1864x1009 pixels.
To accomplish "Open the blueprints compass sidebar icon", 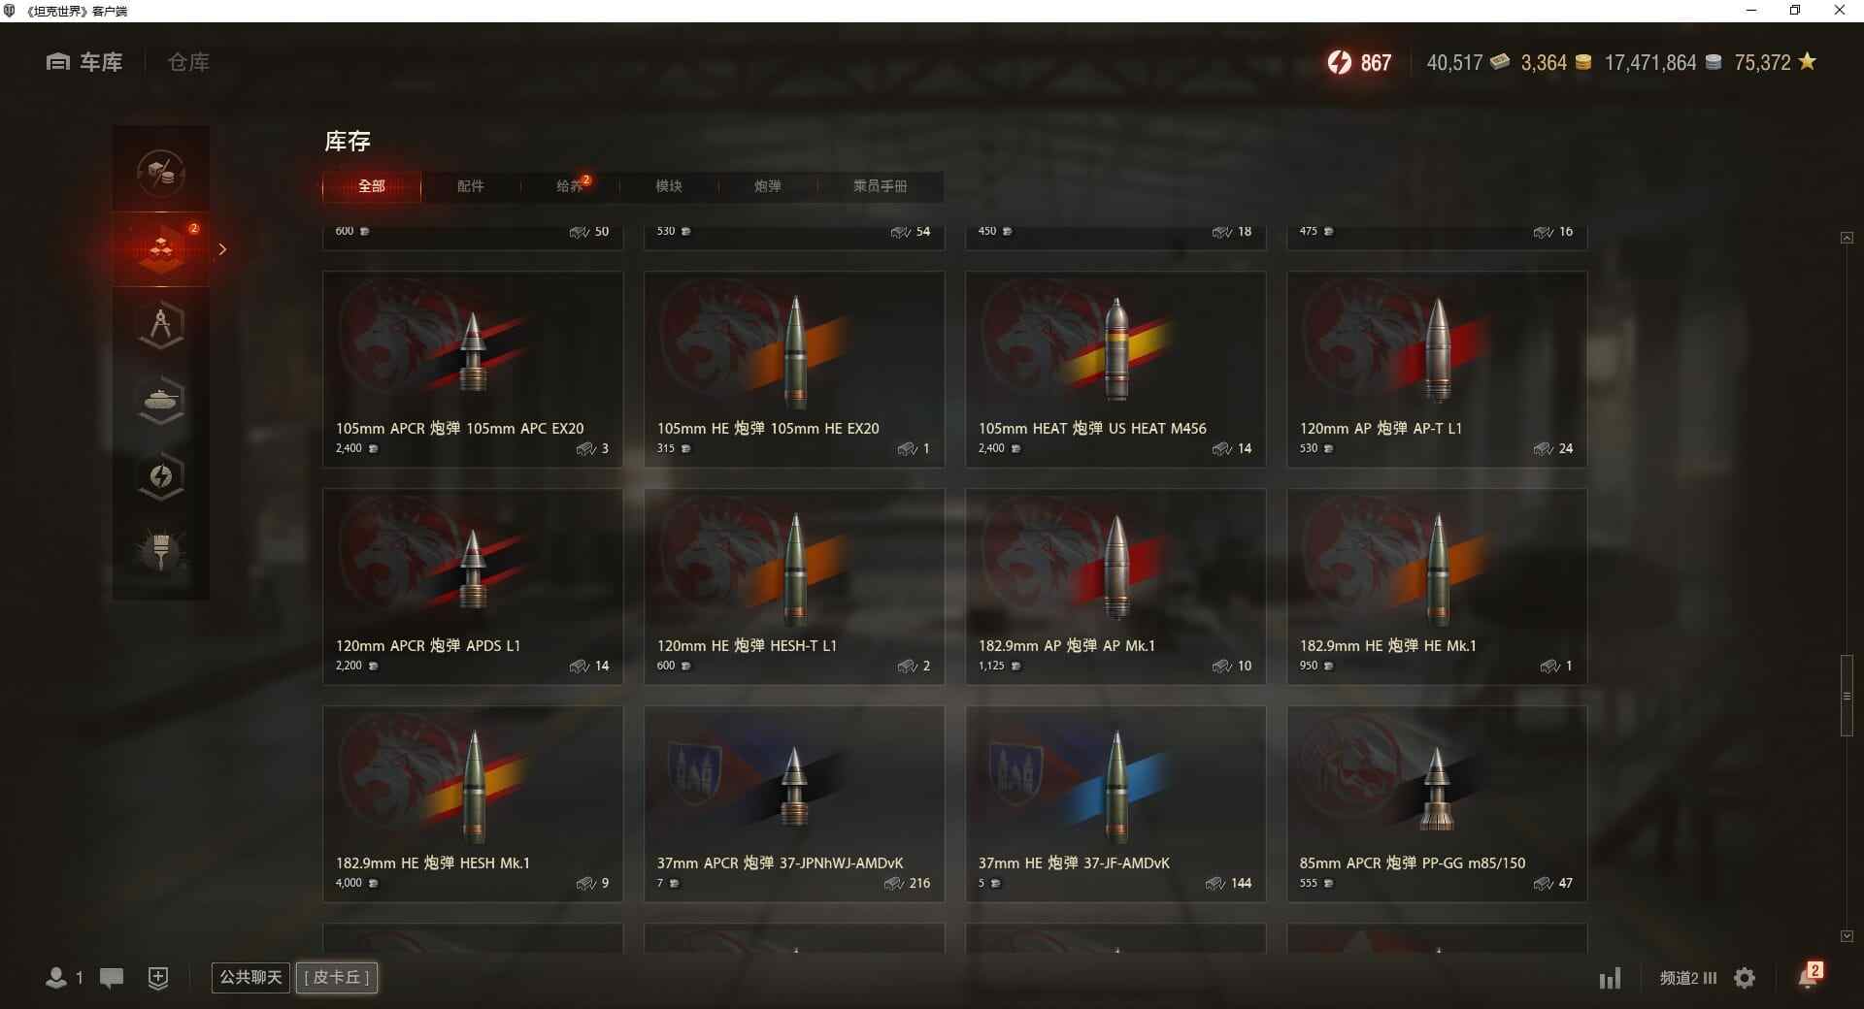I will point(161,325).
